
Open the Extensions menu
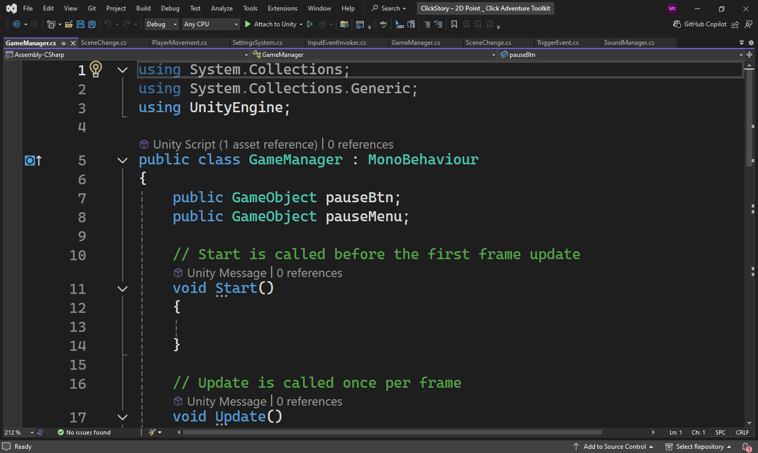[x=282, y=8]
